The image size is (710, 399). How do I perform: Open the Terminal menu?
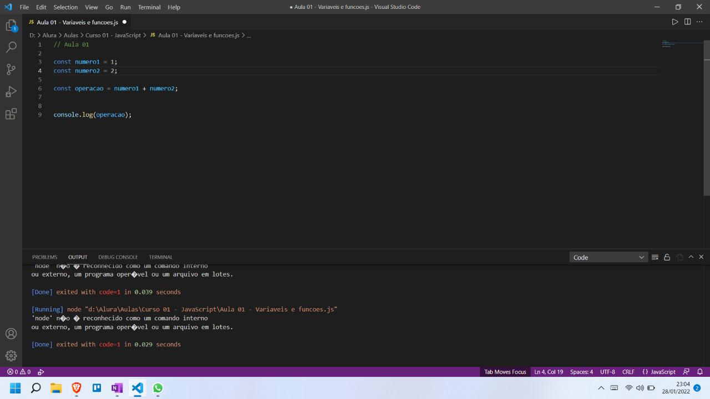(x=149, y=7)
